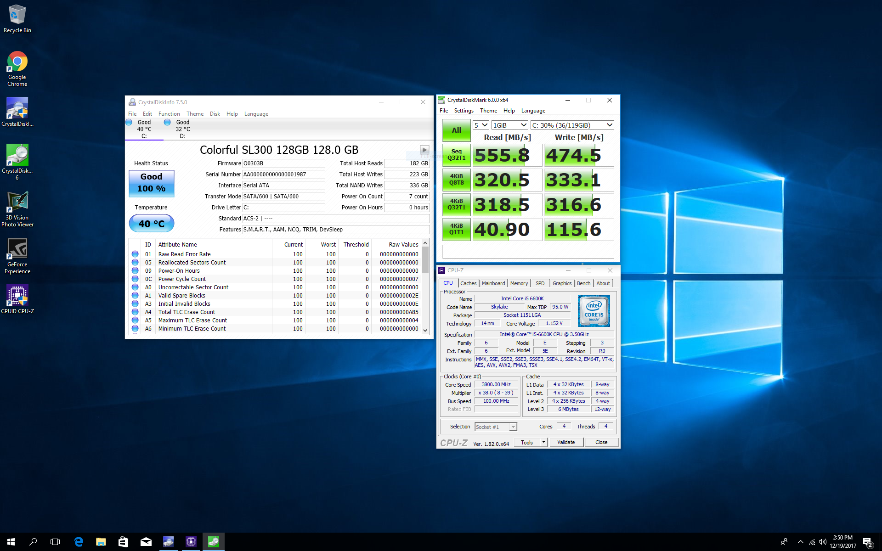This screenshot has width=882, height=551.
Task: Open taskbar search magnifier
Action: [33, 542]
